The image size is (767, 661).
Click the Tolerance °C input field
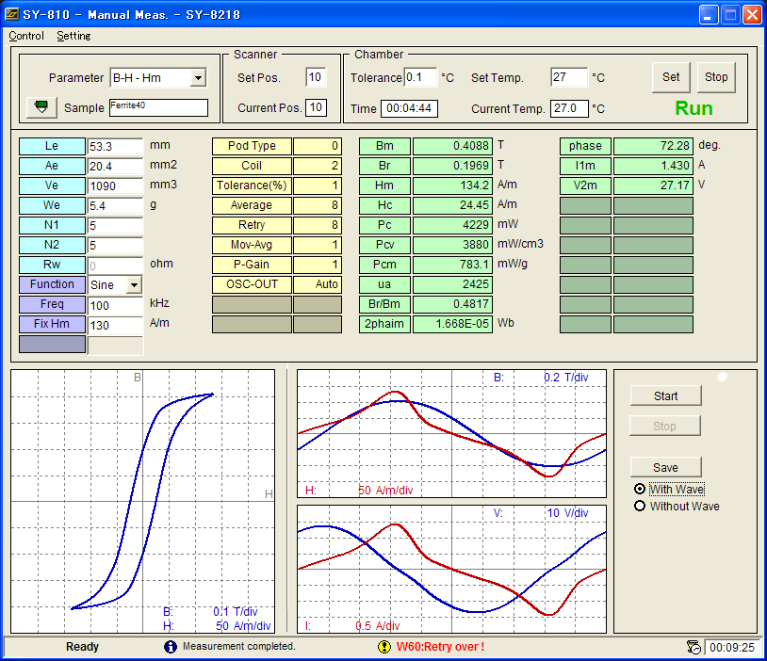pyautogui.click(x=420, y=77)
